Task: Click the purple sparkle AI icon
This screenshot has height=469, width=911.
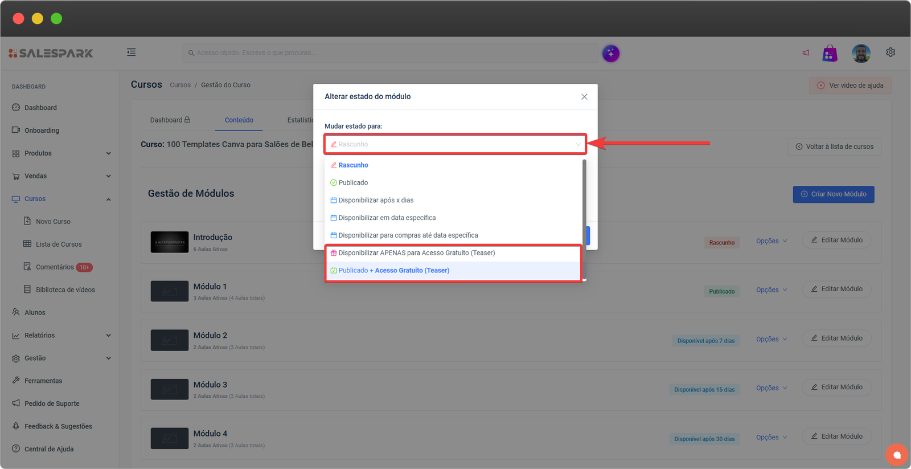Action: click(610, 53)
